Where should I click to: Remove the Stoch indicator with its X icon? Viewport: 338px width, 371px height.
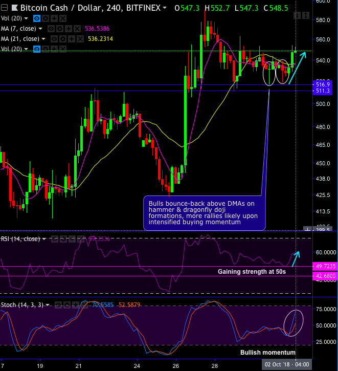coord(84,305)
